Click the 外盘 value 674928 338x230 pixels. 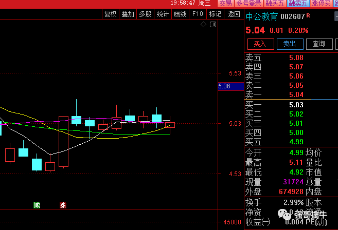pyautogui.click(x=291, y=191)
